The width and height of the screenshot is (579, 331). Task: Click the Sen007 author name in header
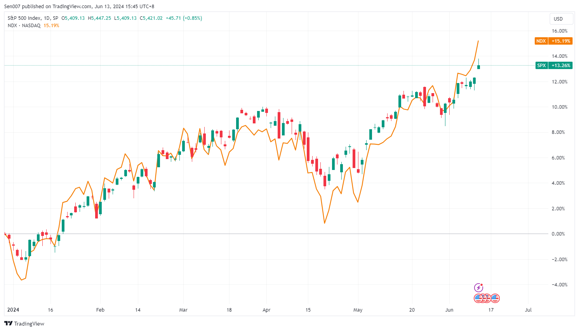12,7
